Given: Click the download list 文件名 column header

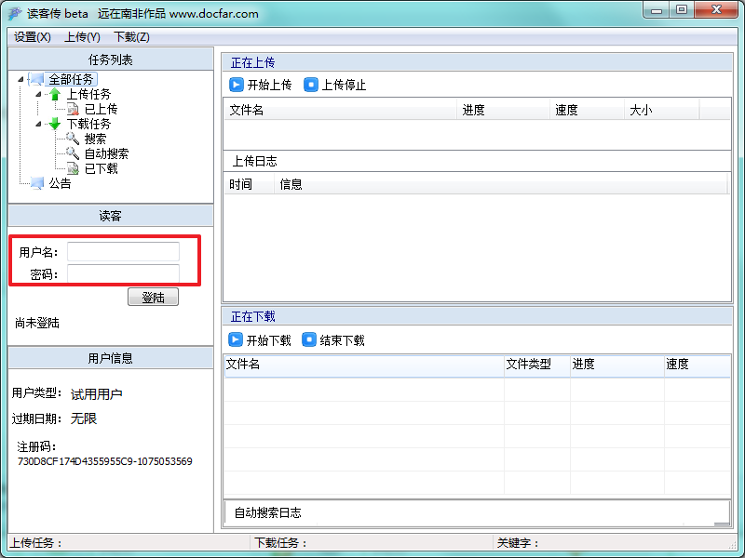Looking at the screenshot, I should click(x=364, y=365).
